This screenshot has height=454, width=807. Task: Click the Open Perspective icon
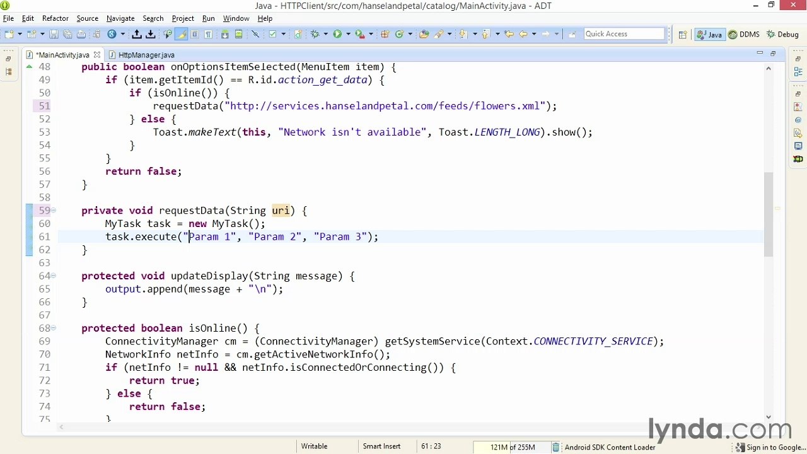pyautogui.click(x=683, y=35)
